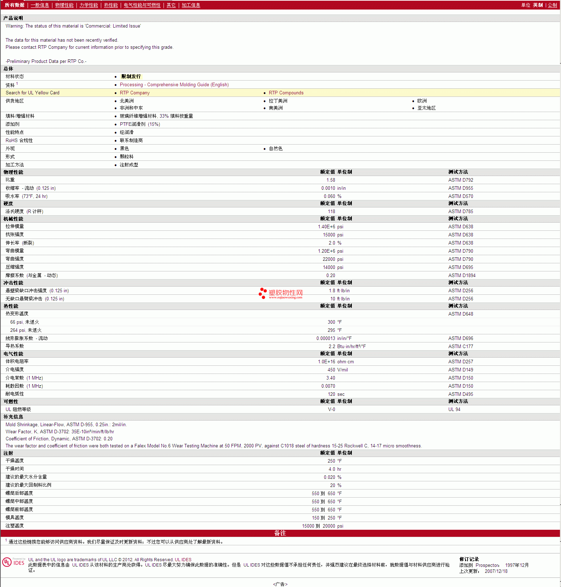This screenshot has width=561, height=587.
Task: Click the 干燥温度 row label
Action: click(x=15, y=460)
